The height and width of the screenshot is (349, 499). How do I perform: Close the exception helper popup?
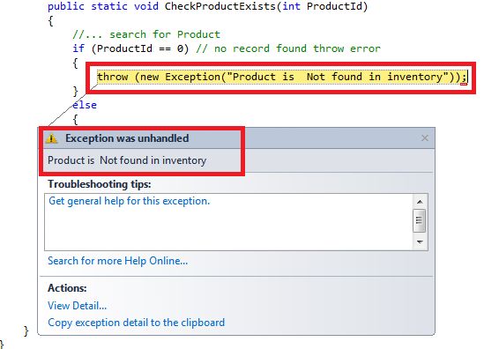(425, 138)
